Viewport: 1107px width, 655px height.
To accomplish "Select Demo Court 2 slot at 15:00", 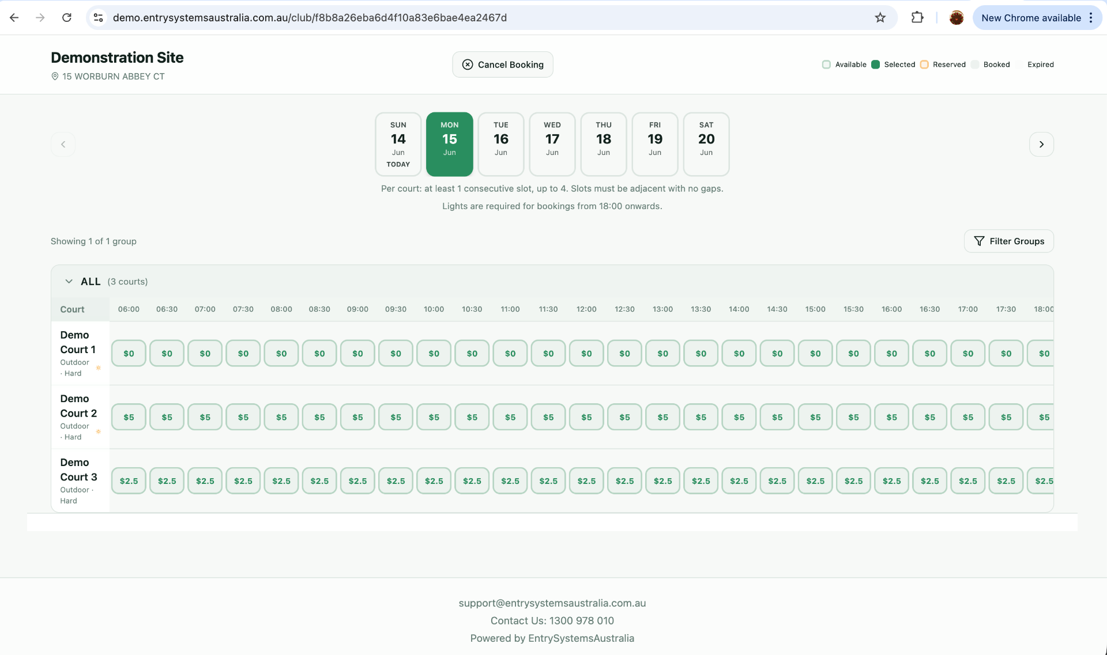I will [x=815, y=417].
